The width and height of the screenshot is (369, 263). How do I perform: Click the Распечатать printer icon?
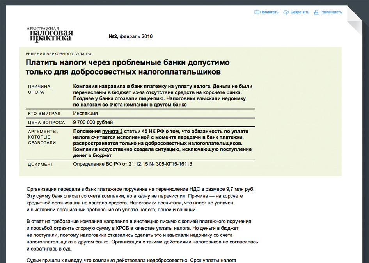[317, 12]
